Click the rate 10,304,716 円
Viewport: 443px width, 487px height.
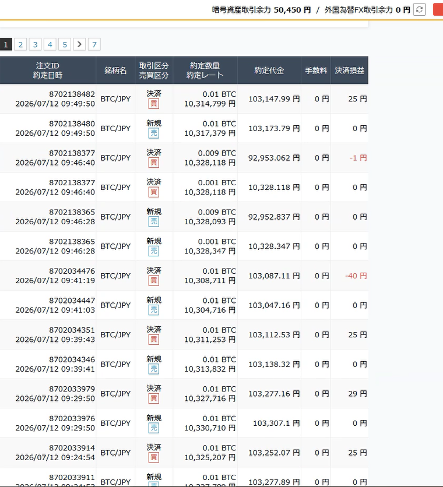[x=210, y=310]
